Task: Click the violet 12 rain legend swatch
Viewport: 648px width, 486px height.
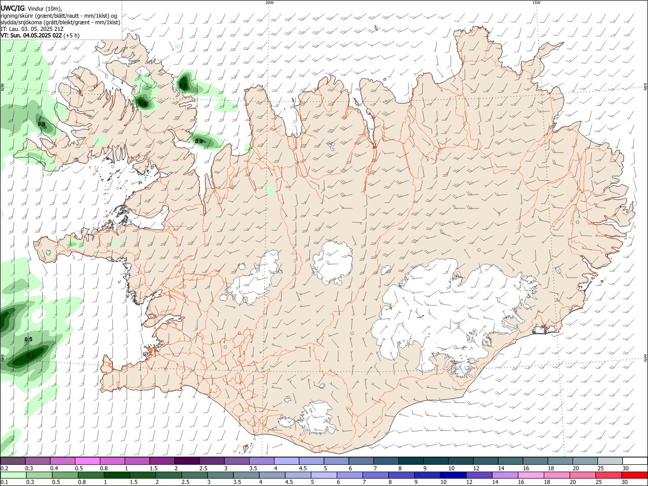Action: coord(479,475)
